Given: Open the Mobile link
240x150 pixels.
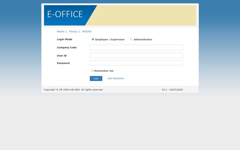Looking at the screenshot, I should (61, 32).
